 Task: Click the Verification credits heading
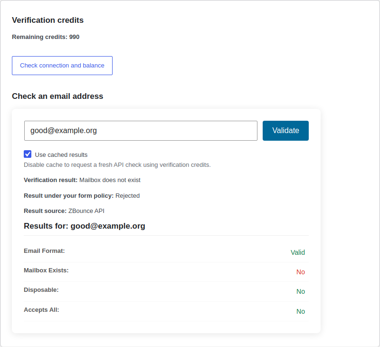click(x=48, y=20)
